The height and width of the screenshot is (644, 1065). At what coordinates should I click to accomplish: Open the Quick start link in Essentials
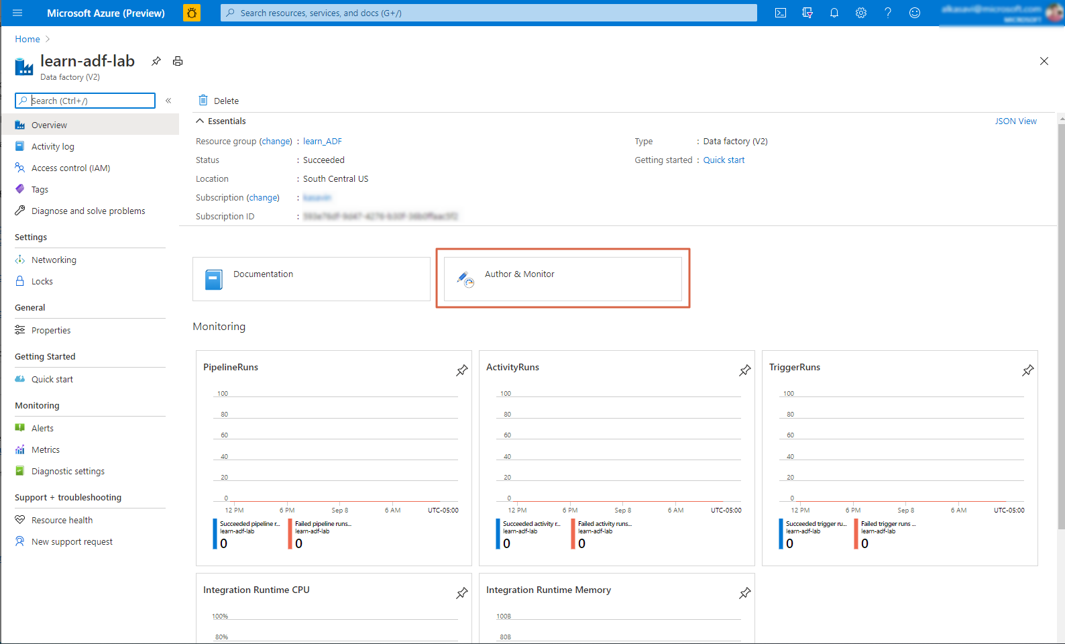click(x=724, y=160)
